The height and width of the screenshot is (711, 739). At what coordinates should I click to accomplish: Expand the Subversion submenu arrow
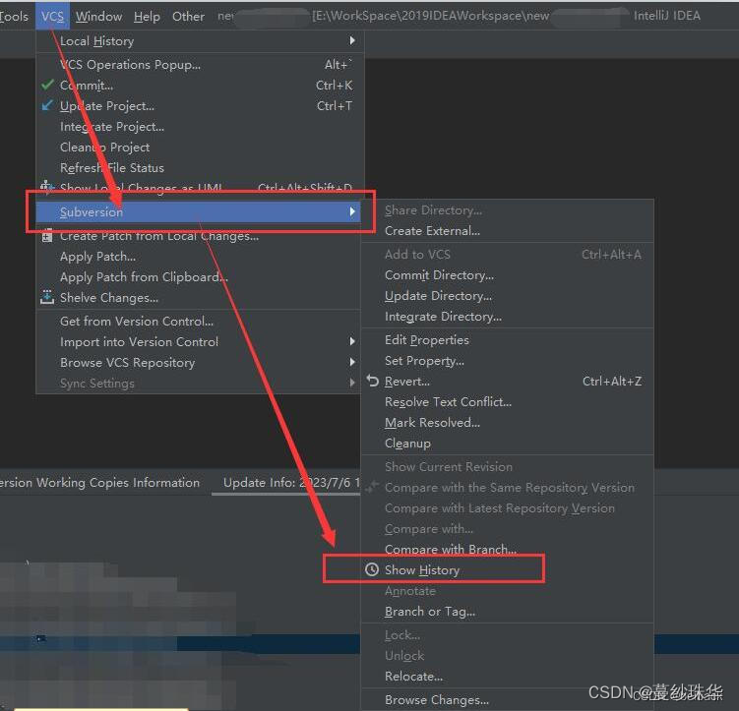[352, 211]
